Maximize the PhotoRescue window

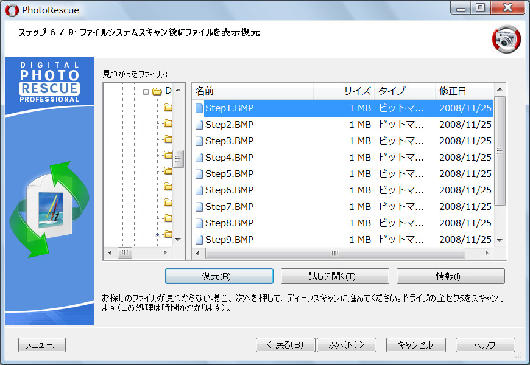point(480,7)
